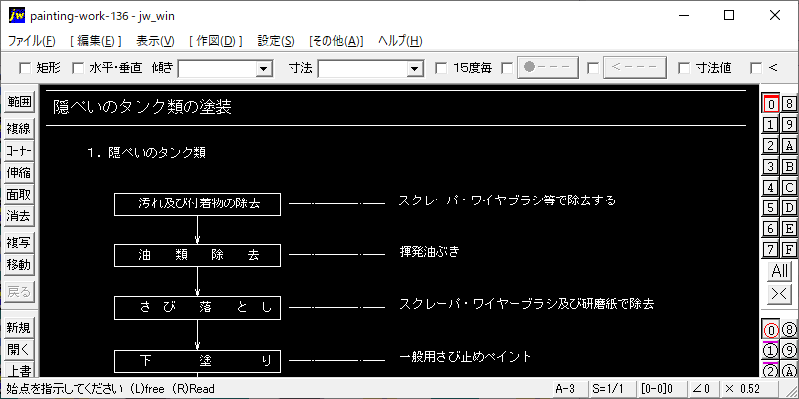Click the jw application icon in title bar
This screenshot has width=799, height=399.
click(17, 15)
